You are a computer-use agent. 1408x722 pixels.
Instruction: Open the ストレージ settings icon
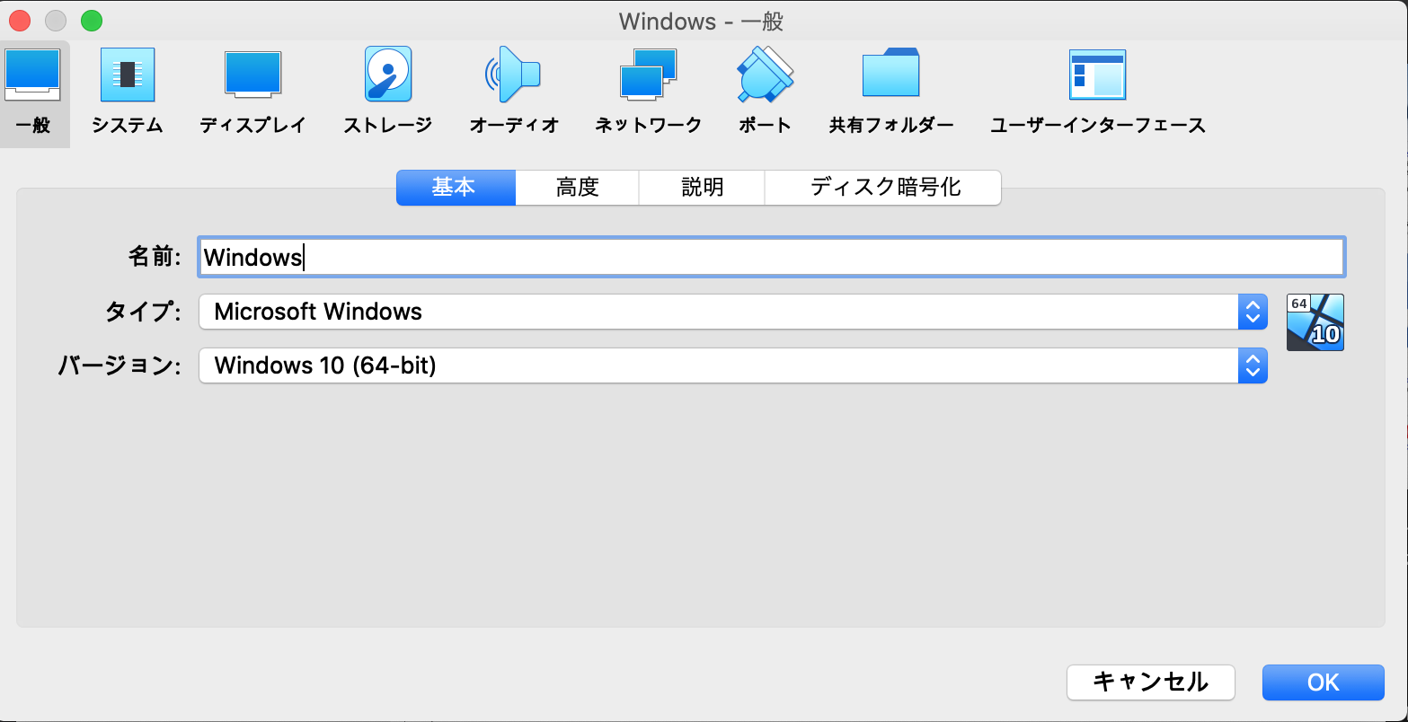(x=385, y=90)
